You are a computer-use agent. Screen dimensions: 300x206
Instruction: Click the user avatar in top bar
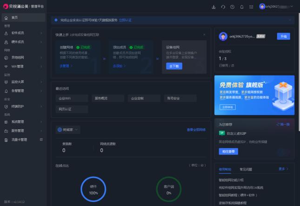pyautogui.click(x=262, y=7)
